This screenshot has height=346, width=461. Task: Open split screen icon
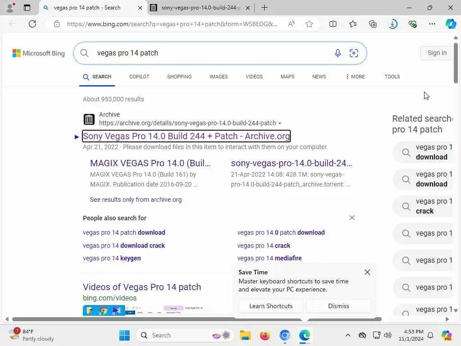(x=333, y=24)
